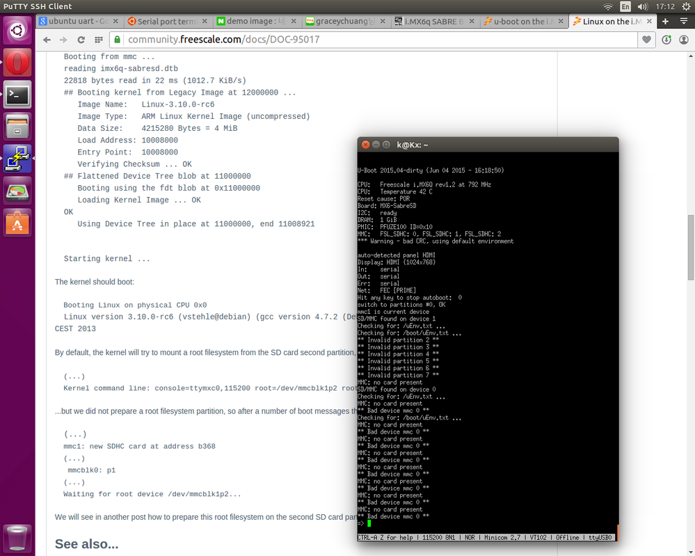Screen dimensions: 695x556
Task: Open the Ubuntu Dash launcher
Action: [x=17, y=31]
